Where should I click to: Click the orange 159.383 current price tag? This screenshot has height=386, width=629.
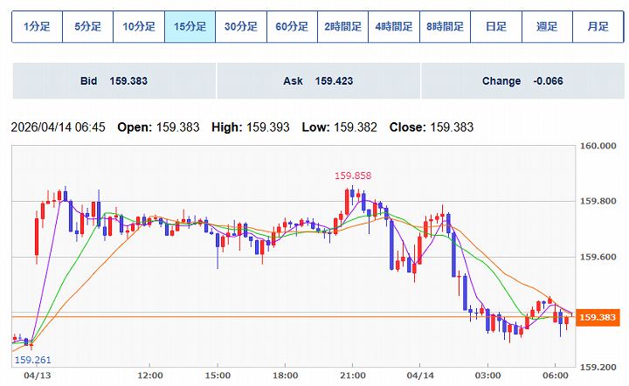click(x=599, y=317)
